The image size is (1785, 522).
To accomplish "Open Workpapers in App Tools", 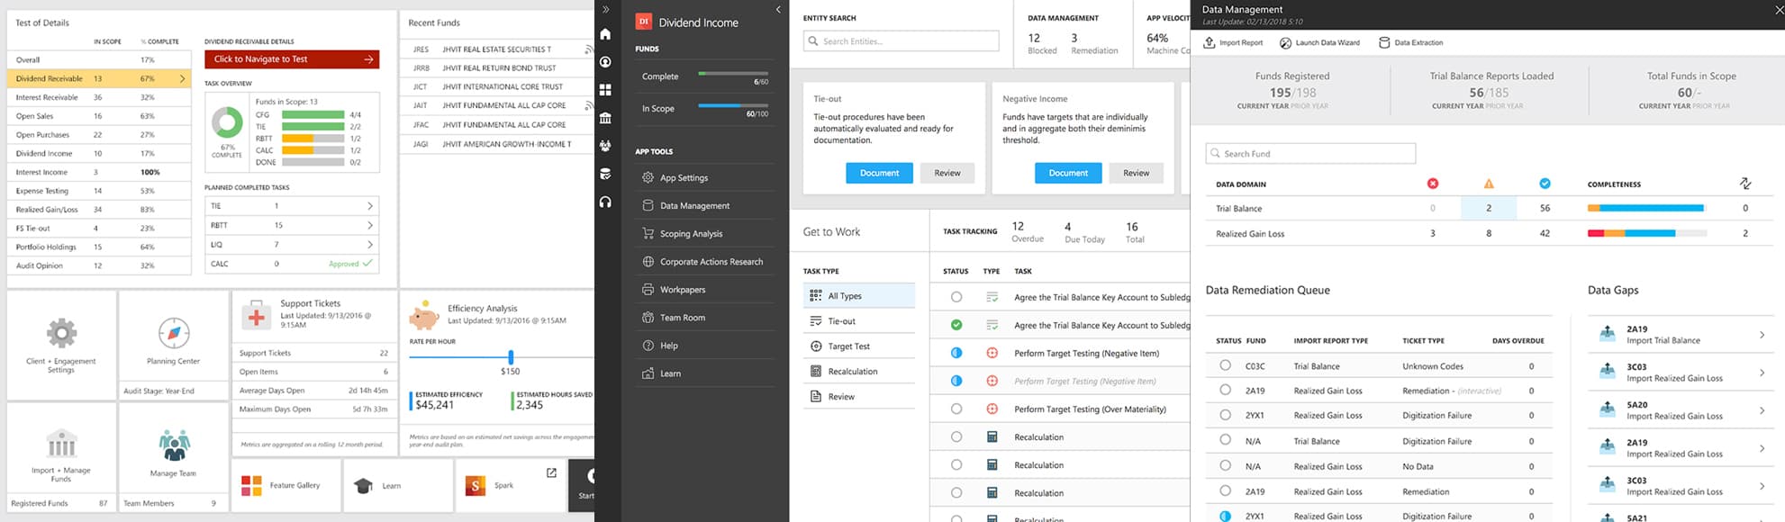I will tap(704, 289).
